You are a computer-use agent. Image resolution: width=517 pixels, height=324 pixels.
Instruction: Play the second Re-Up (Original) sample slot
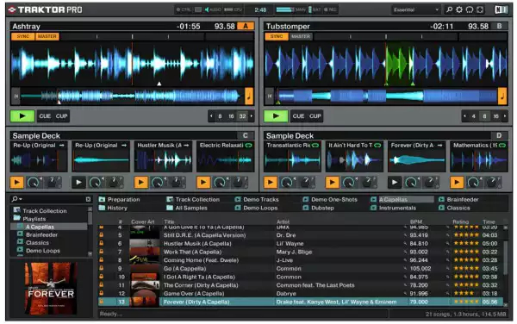78,182
